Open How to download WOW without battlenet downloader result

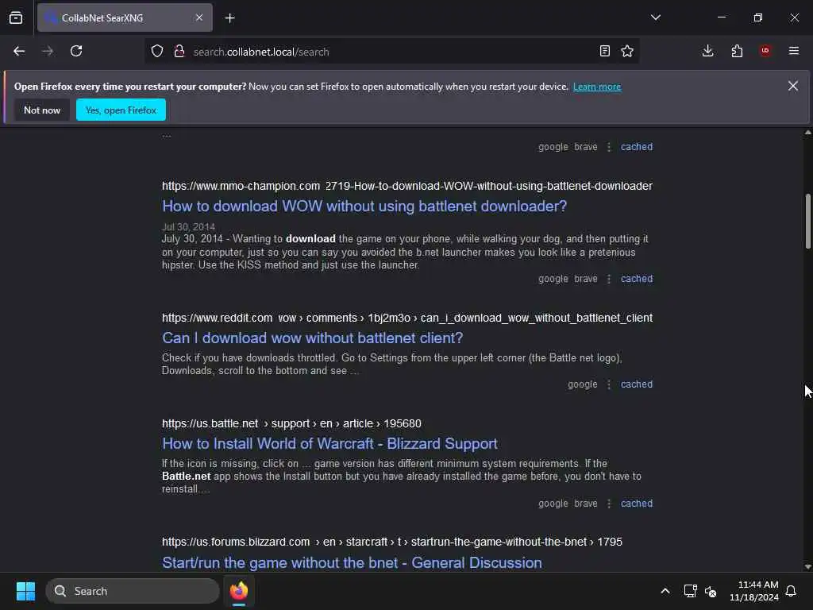click(x=364, y=207)
